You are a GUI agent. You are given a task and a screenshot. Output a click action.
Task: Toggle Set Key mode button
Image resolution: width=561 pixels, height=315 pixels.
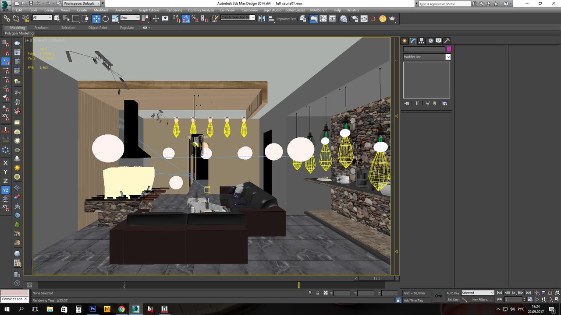tap(453, 300)
